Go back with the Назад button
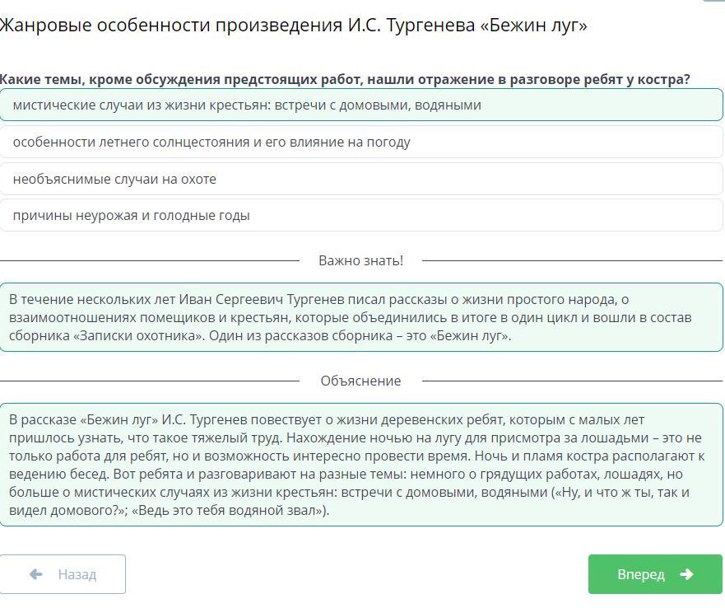Viewport: 725px width, 608px height. point(63,574)
